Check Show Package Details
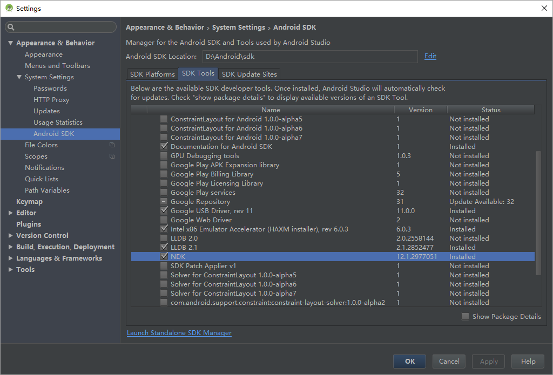Viewport: 553px width, 375px height. 465,317
